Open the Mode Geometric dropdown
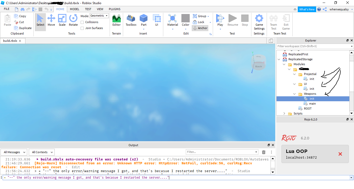Screen dimensions: 354x189 tap(99, 16)
